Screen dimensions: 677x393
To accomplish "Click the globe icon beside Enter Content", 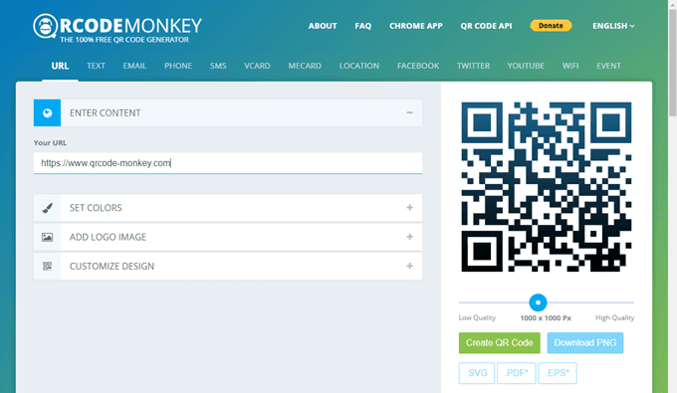I will coord(47,113).
